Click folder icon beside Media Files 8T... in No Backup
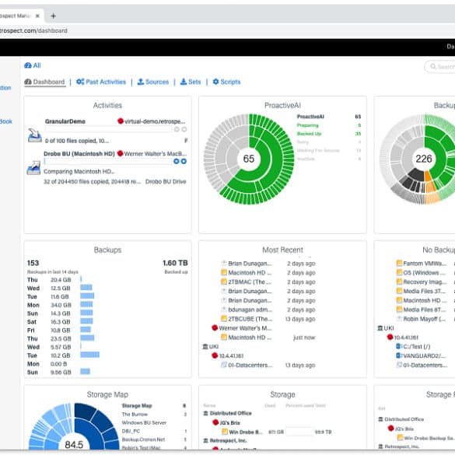 [399, 310]
